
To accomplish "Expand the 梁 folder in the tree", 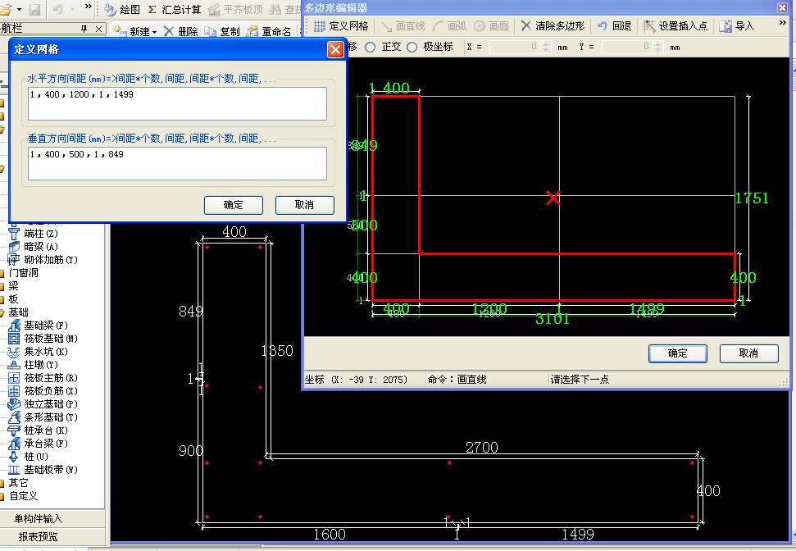I will tap(2, 286).
